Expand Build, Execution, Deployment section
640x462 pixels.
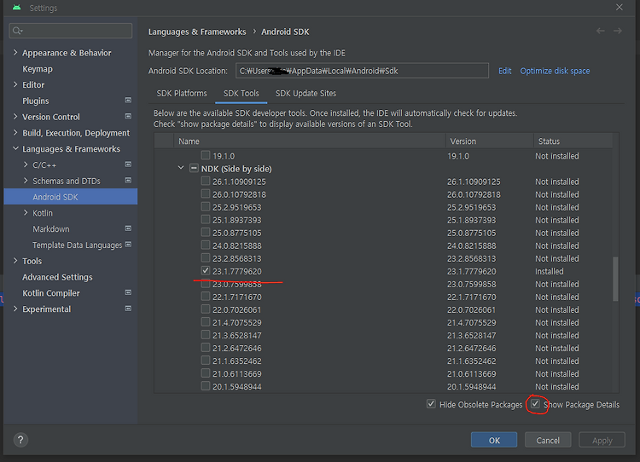(15, 132)
